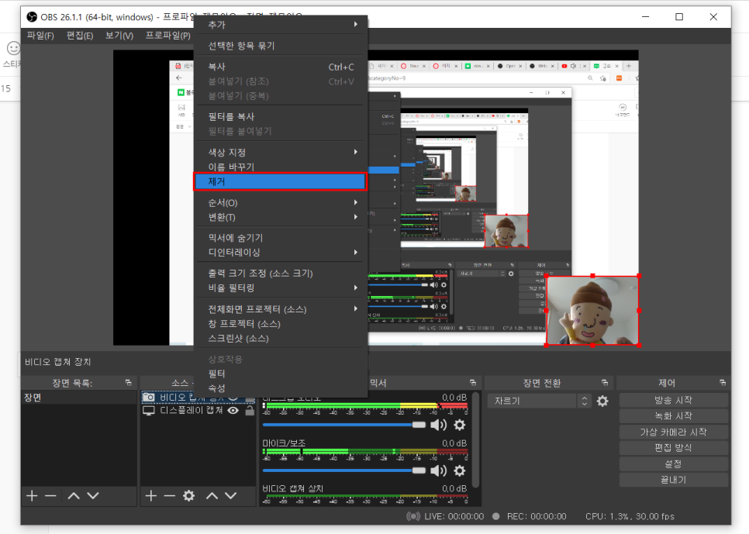Toggle the lock on 디스플레이 캡쳐

point(250,410)
